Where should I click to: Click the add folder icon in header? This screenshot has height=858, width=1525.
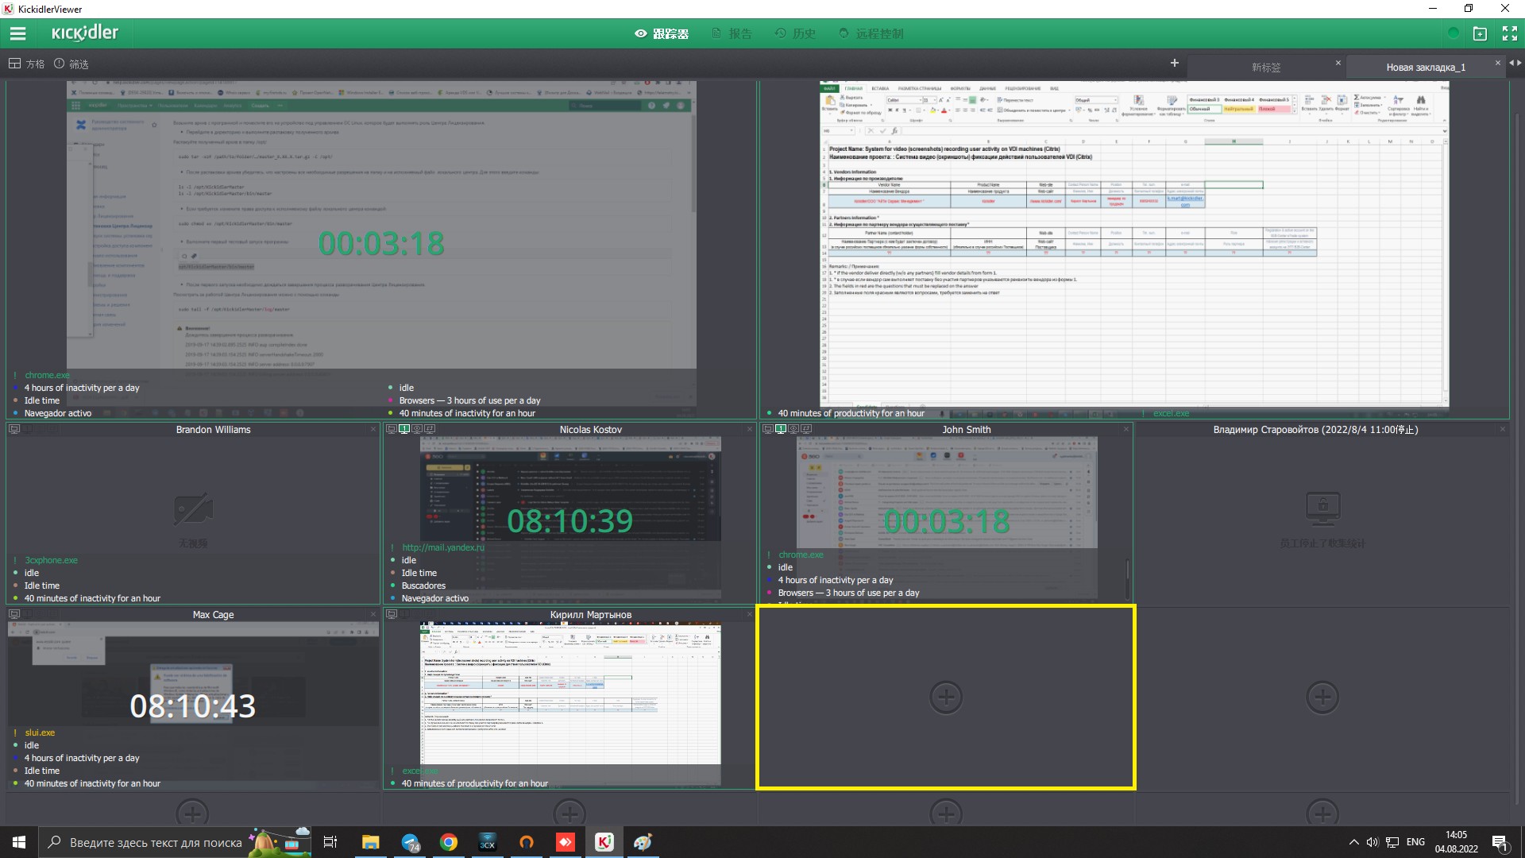1480,33
